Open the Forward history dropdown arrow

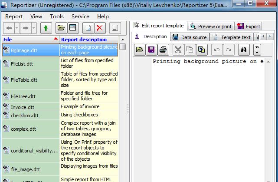coord(34,28)
